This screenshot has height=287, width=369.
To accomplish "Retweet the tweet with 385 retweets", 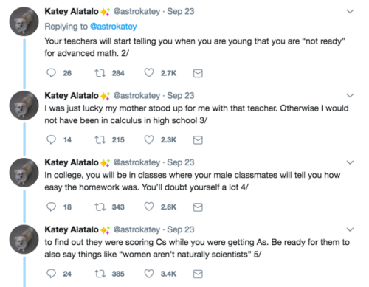I will [x=100, y=274].
